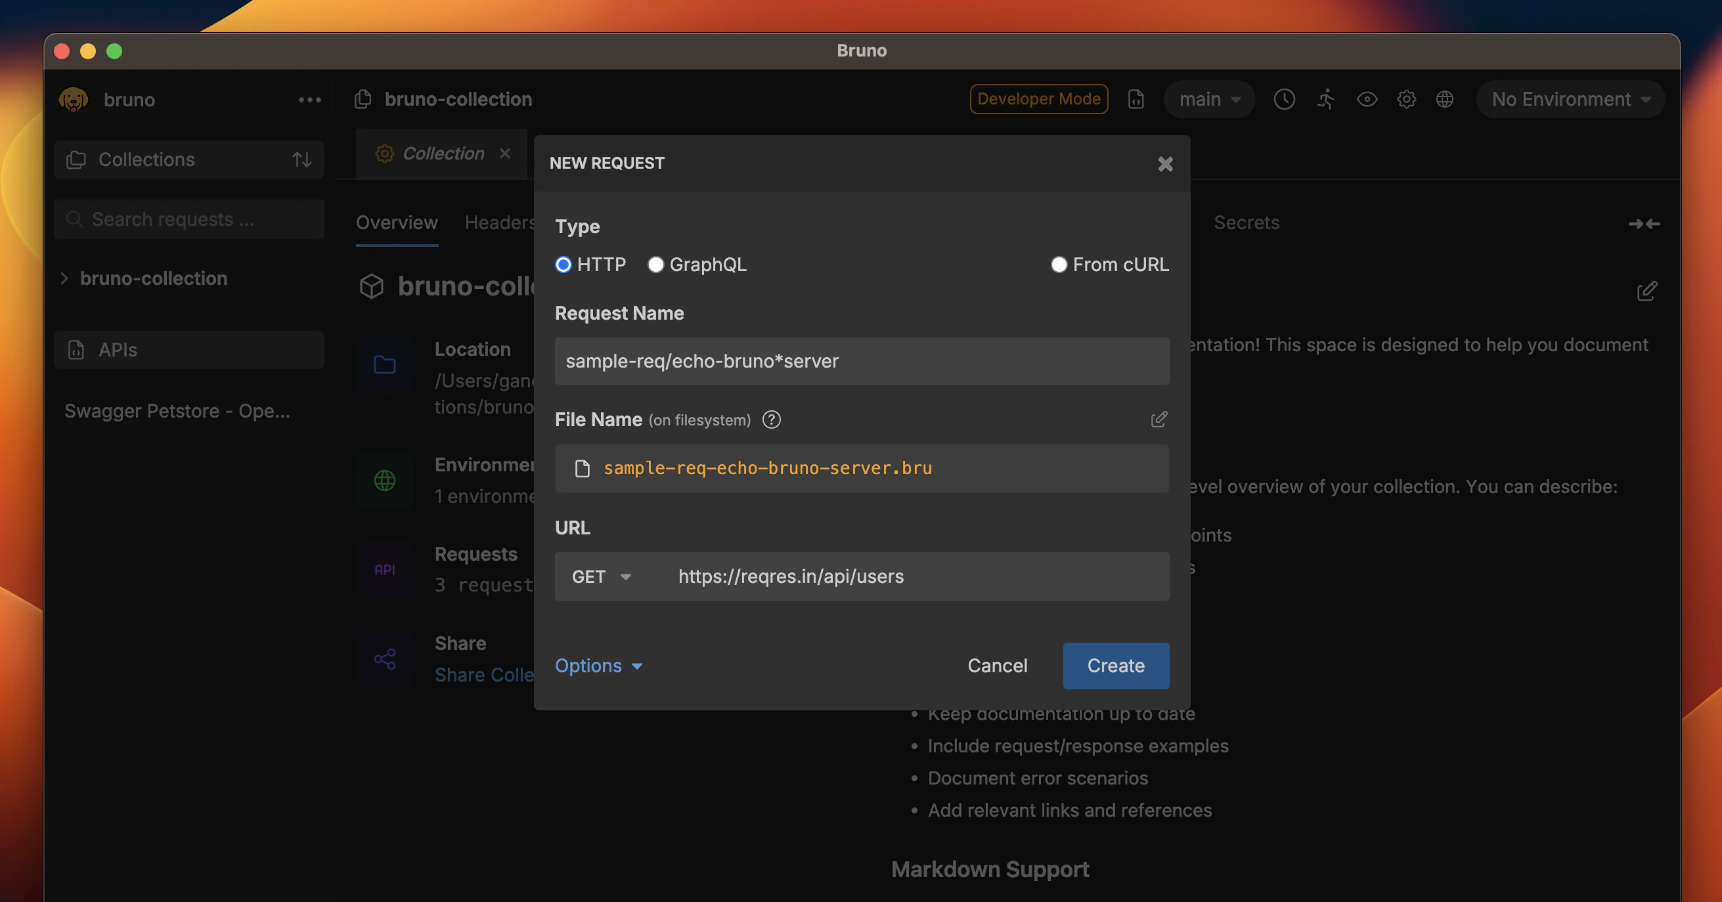Switch to the Secrets tab
This screenshot has height=902, width=1722.
1246,223
